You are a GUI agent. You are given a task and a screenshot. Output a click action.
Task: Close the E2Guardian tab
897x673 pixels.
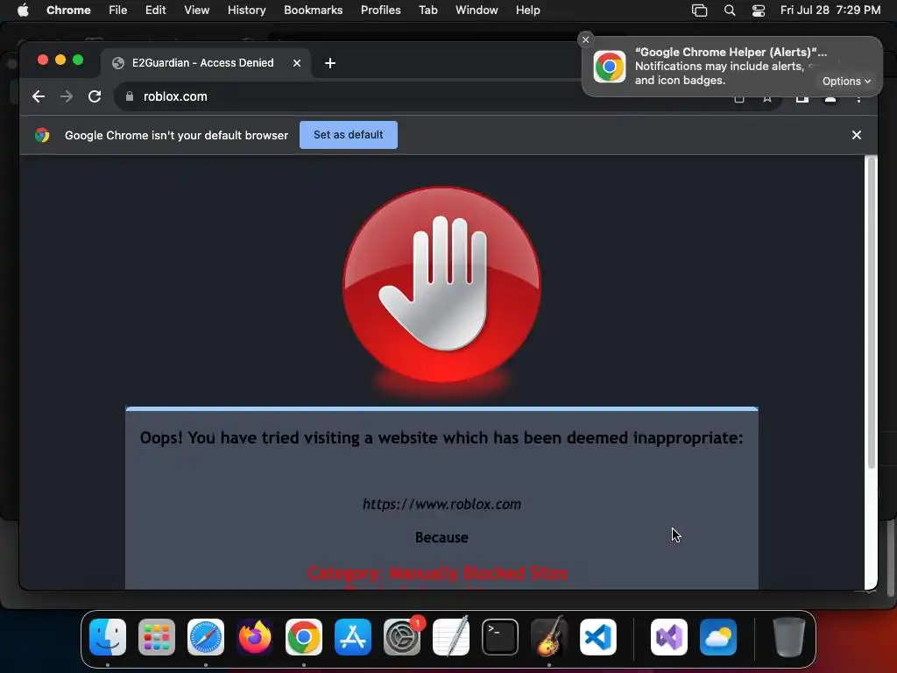(x=297, y=63)
